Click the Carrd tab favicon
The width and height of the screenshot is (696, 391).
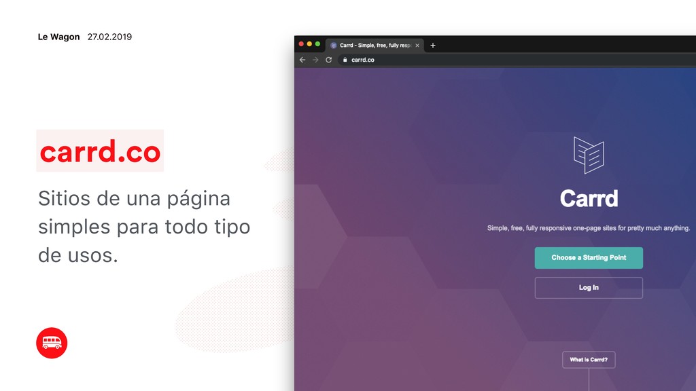333,45
